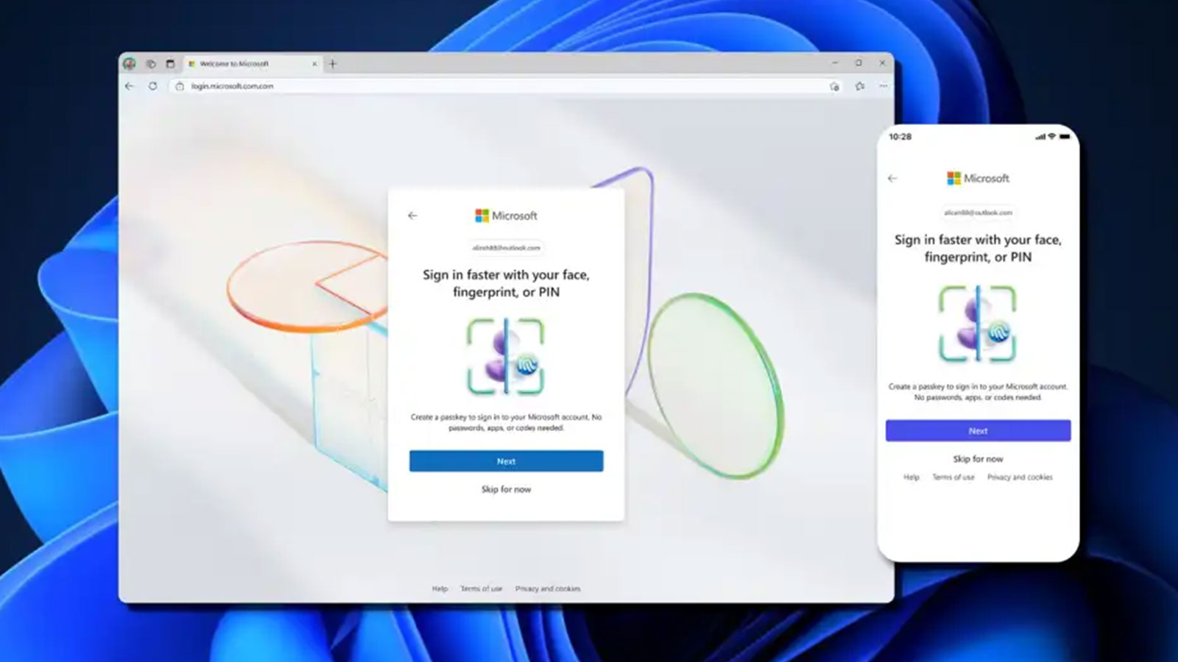Maximize the browser window
The image size is (1178, 662).
(x=858, y=63)
